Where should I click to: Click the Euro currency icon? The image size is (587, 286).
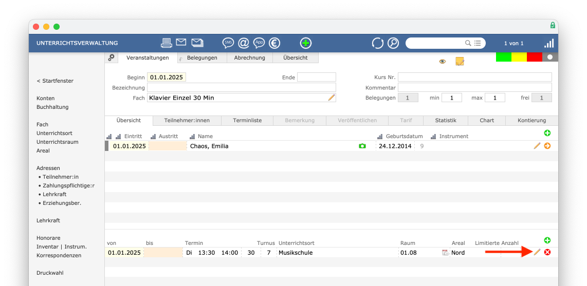point(274,43)
